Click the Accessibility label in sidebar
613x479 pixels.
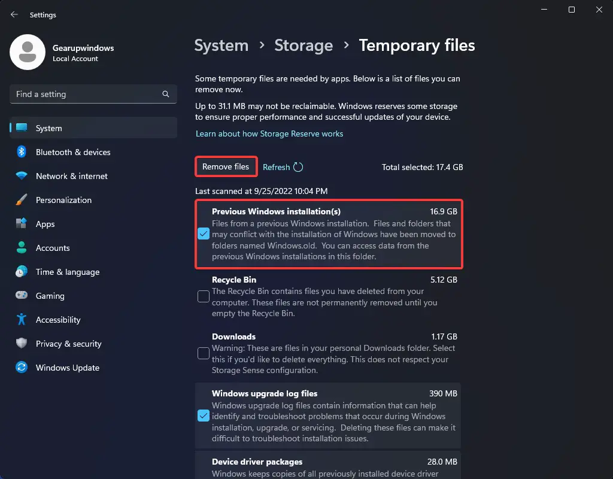58,320
